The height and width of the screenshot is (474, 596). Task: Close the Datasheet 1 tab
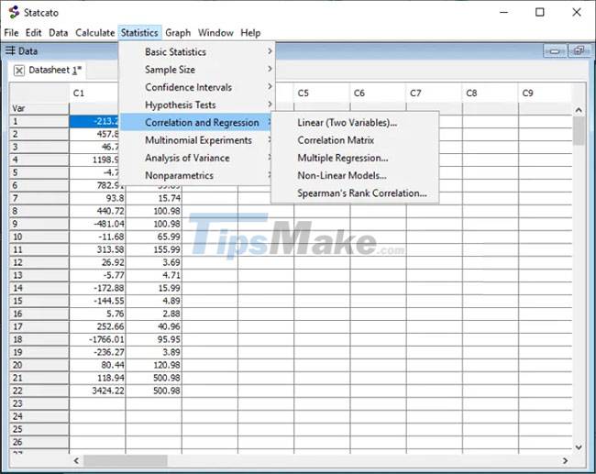(x=18, y=71)
